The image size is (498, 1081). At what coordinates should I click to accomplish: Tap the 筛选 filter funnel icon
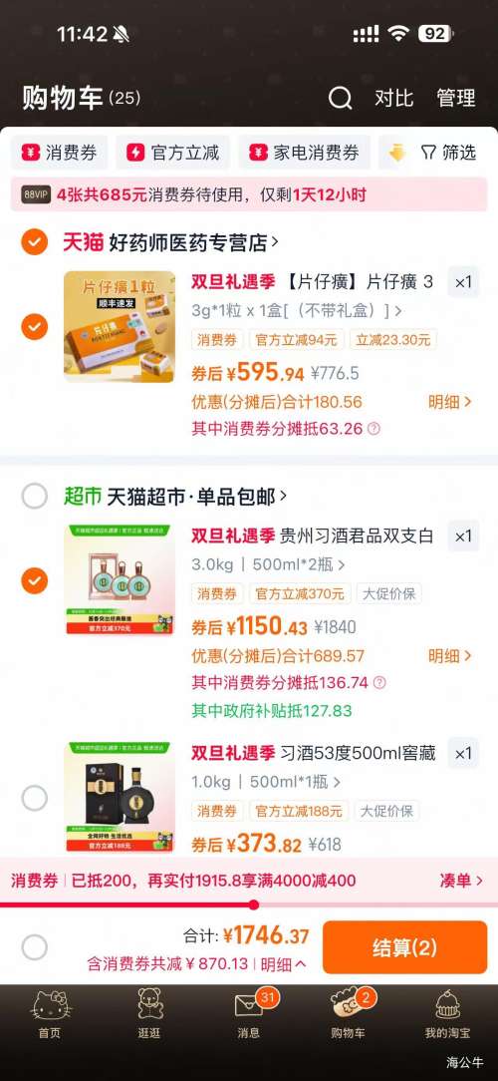(428, 153)
